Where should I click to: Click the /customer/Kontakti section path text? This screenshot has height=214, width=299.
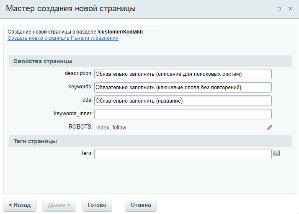click(120, 32)
